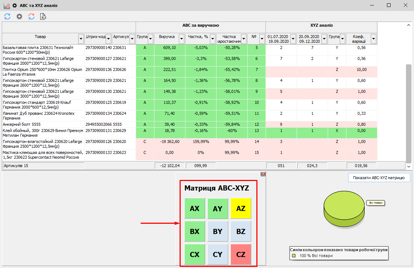Click the title bar gear icon

15,5
